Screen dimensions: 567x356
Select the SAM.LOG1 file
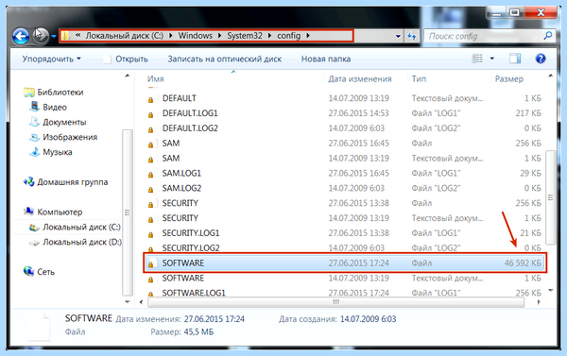click(181, 174)
